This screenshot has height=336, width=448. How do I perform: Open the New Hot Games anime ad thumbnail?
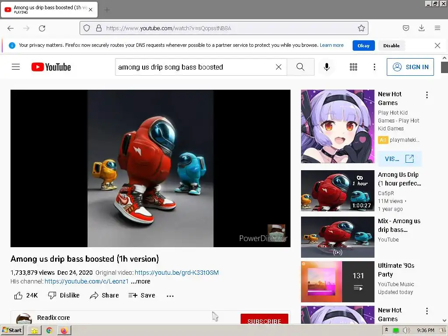click(337, 126)
